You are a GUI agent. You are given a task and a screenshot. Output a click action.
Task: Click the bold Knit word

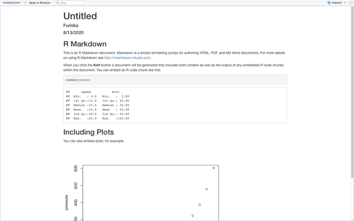point(98,65)
